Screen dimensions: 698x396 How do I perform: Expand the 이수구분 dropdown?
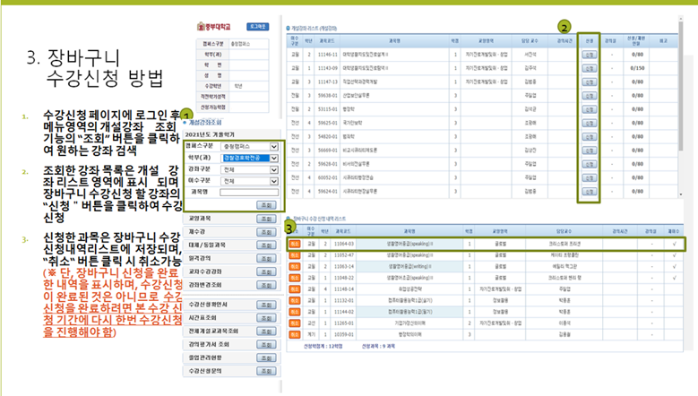248,180
